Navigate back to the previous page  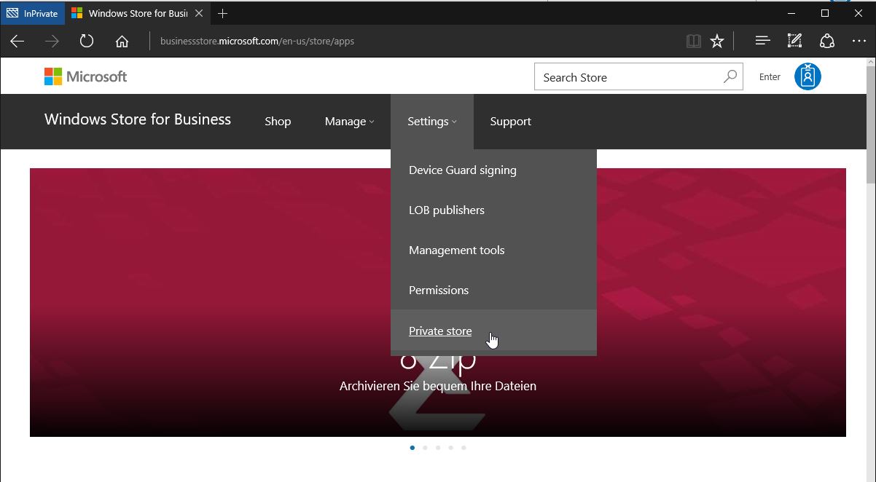(x=17, y=41)
